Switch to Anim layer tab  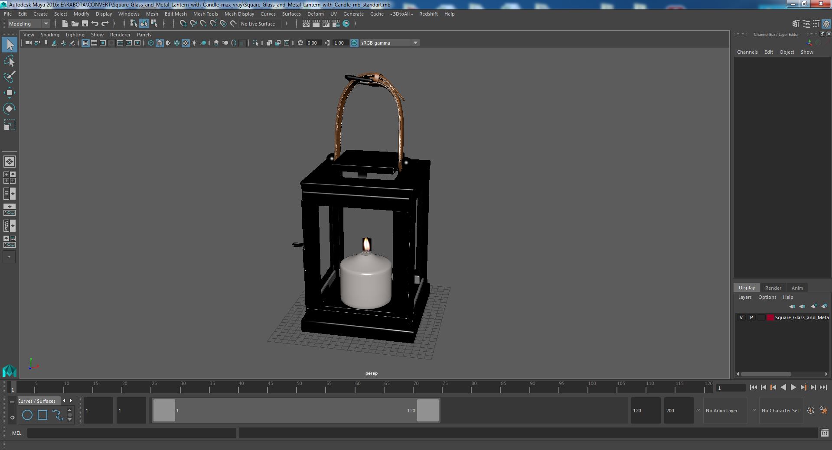click(797, 288)
